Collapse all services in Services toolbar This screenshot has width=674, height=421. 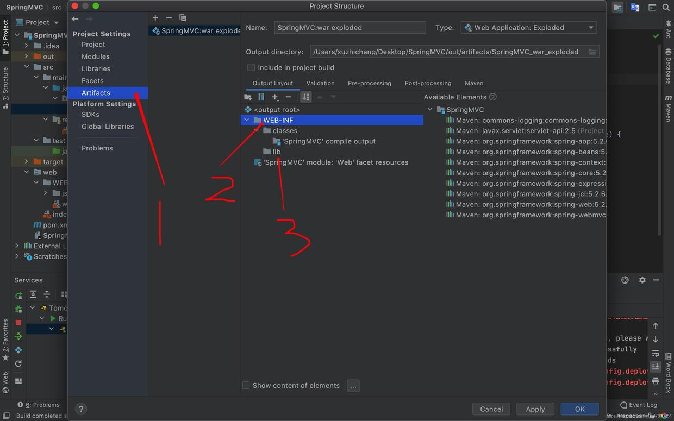[47, 294]
